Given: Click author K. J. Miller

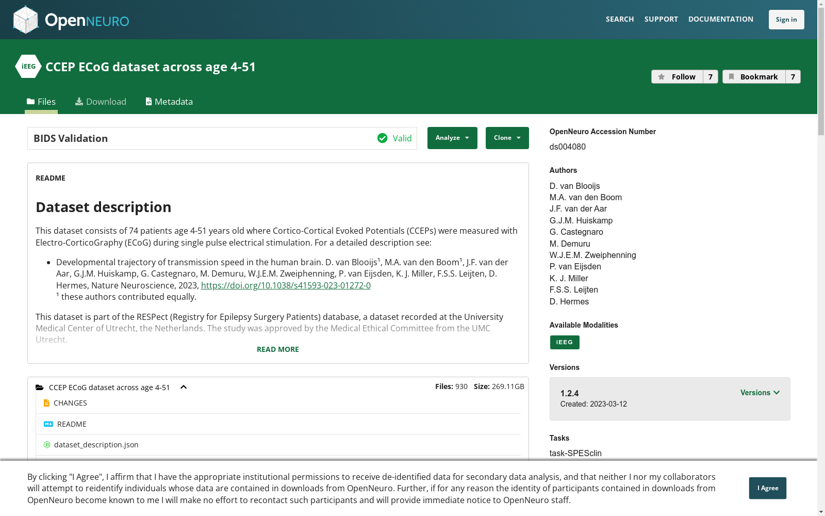Looking at the screenshot, I should pos(569,278).
